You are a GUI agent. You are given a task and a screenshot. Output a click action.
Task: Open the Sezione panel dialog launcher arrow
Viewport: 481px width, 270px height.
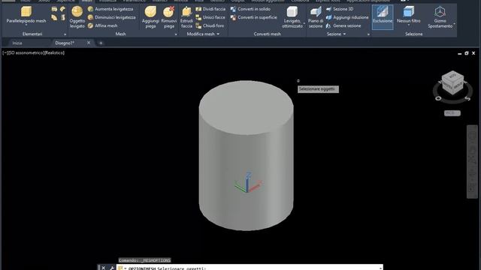coord(368,34)
